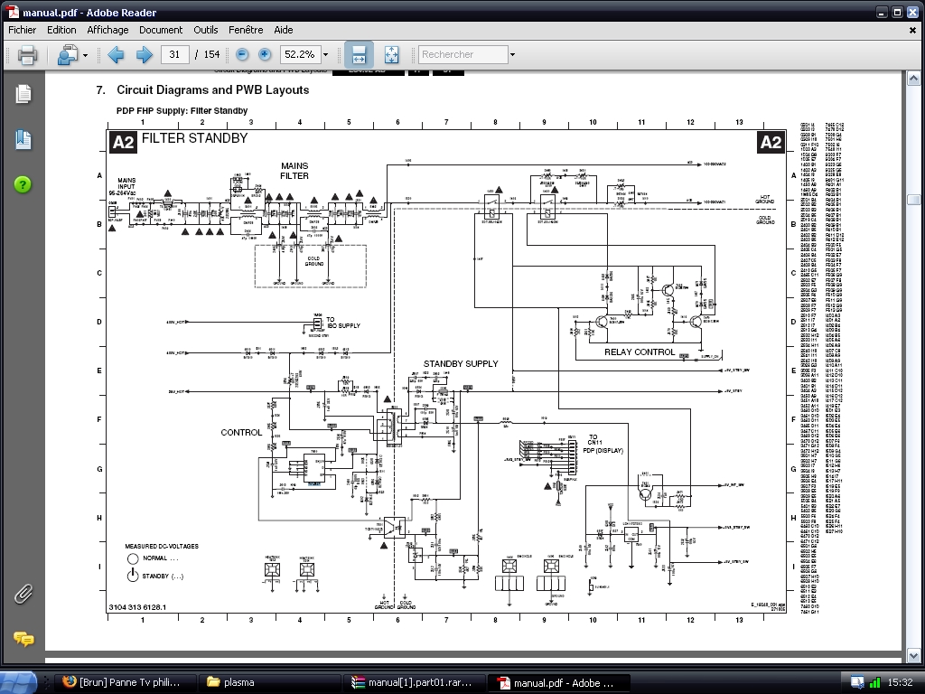Screen dimensions: 925x694
Task: Go to previous page arrow
Action: (116, 55)
